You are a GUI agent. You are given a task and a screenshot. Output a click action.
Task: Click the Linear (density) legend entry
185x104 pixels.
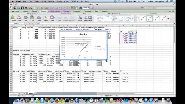click(99, 49)
